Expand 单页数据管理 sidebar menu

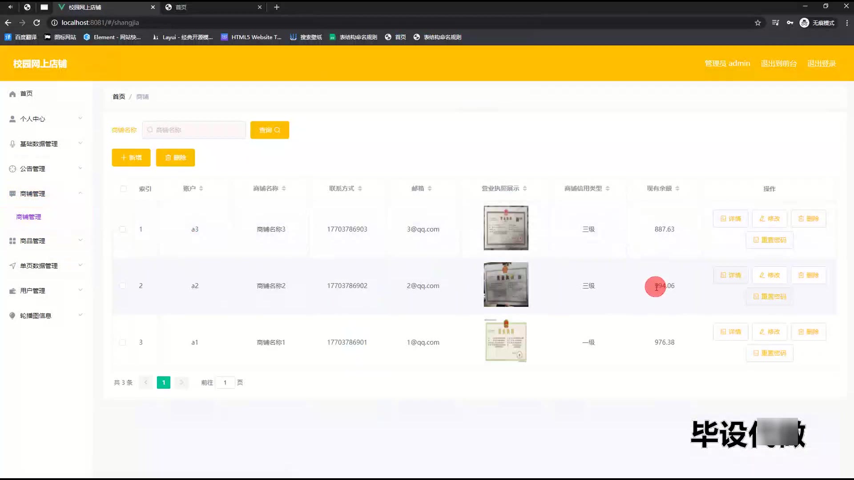coord(46,265)
